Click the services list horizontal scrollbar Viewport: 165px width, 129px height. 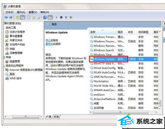tap(120, 112)
